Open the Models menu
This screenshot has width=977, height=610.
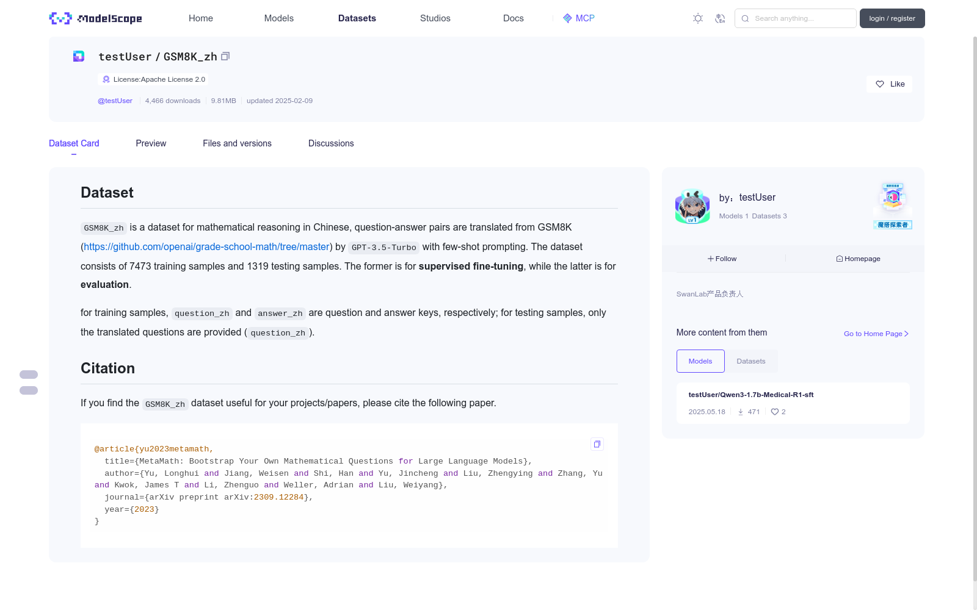tap(279, 18)
